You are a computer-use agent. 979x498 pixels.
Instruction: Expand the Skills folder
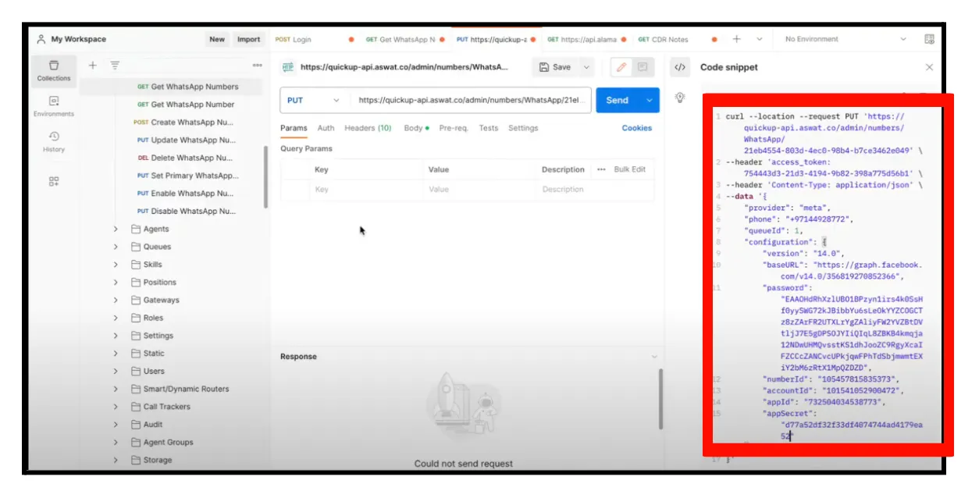[116, 265]
